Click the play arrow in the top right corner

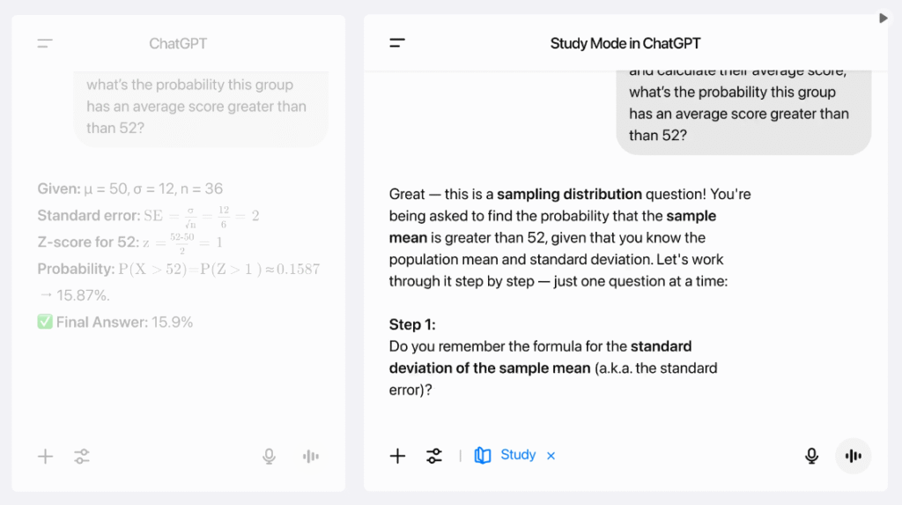pos(884,18)
